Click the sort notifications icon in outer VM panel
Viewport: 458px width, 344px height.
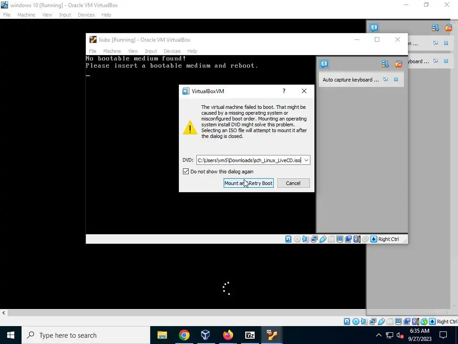click(435, 27)
